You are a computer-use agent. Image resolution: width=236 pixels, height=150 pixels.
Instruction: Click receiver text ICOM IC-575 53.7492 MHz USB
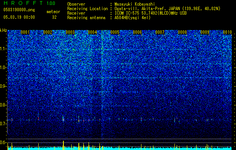pyautogui.click(x=150, y=13)
